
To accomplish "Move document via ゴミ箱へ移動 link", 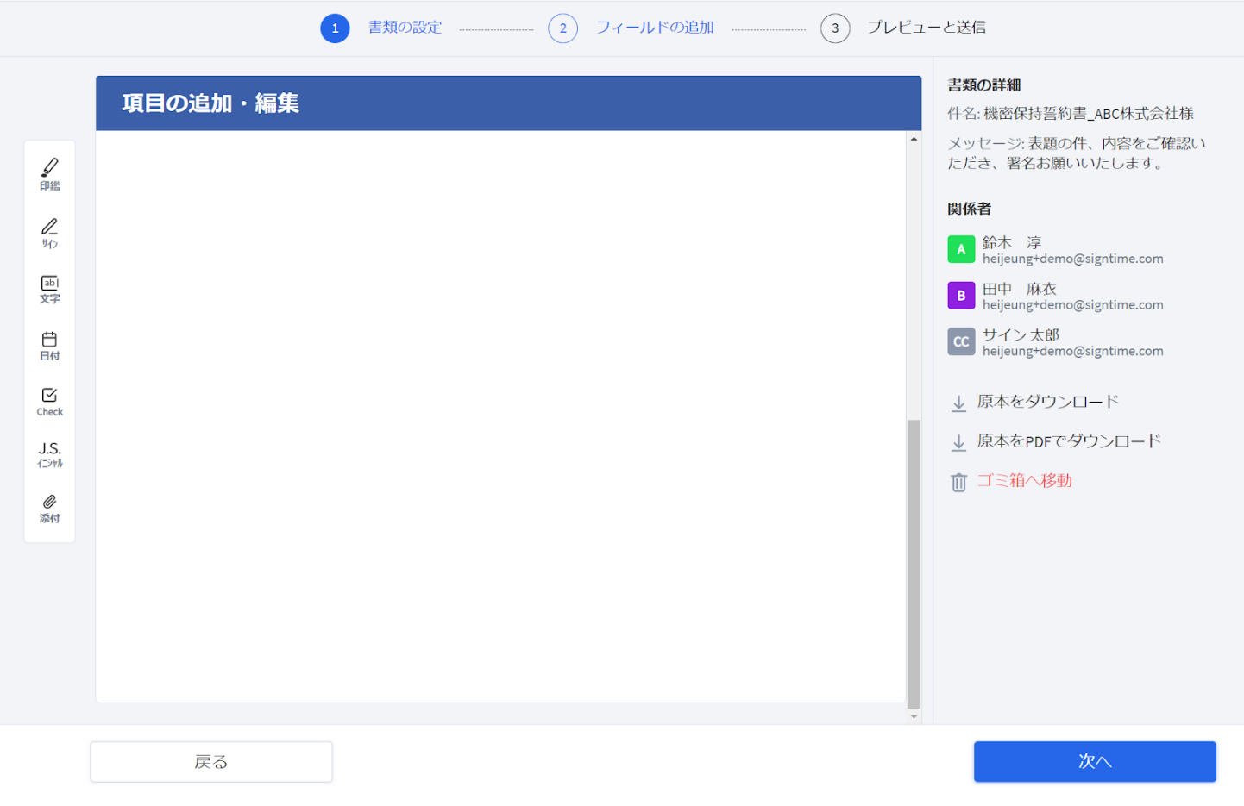I will coord(1024,481).
